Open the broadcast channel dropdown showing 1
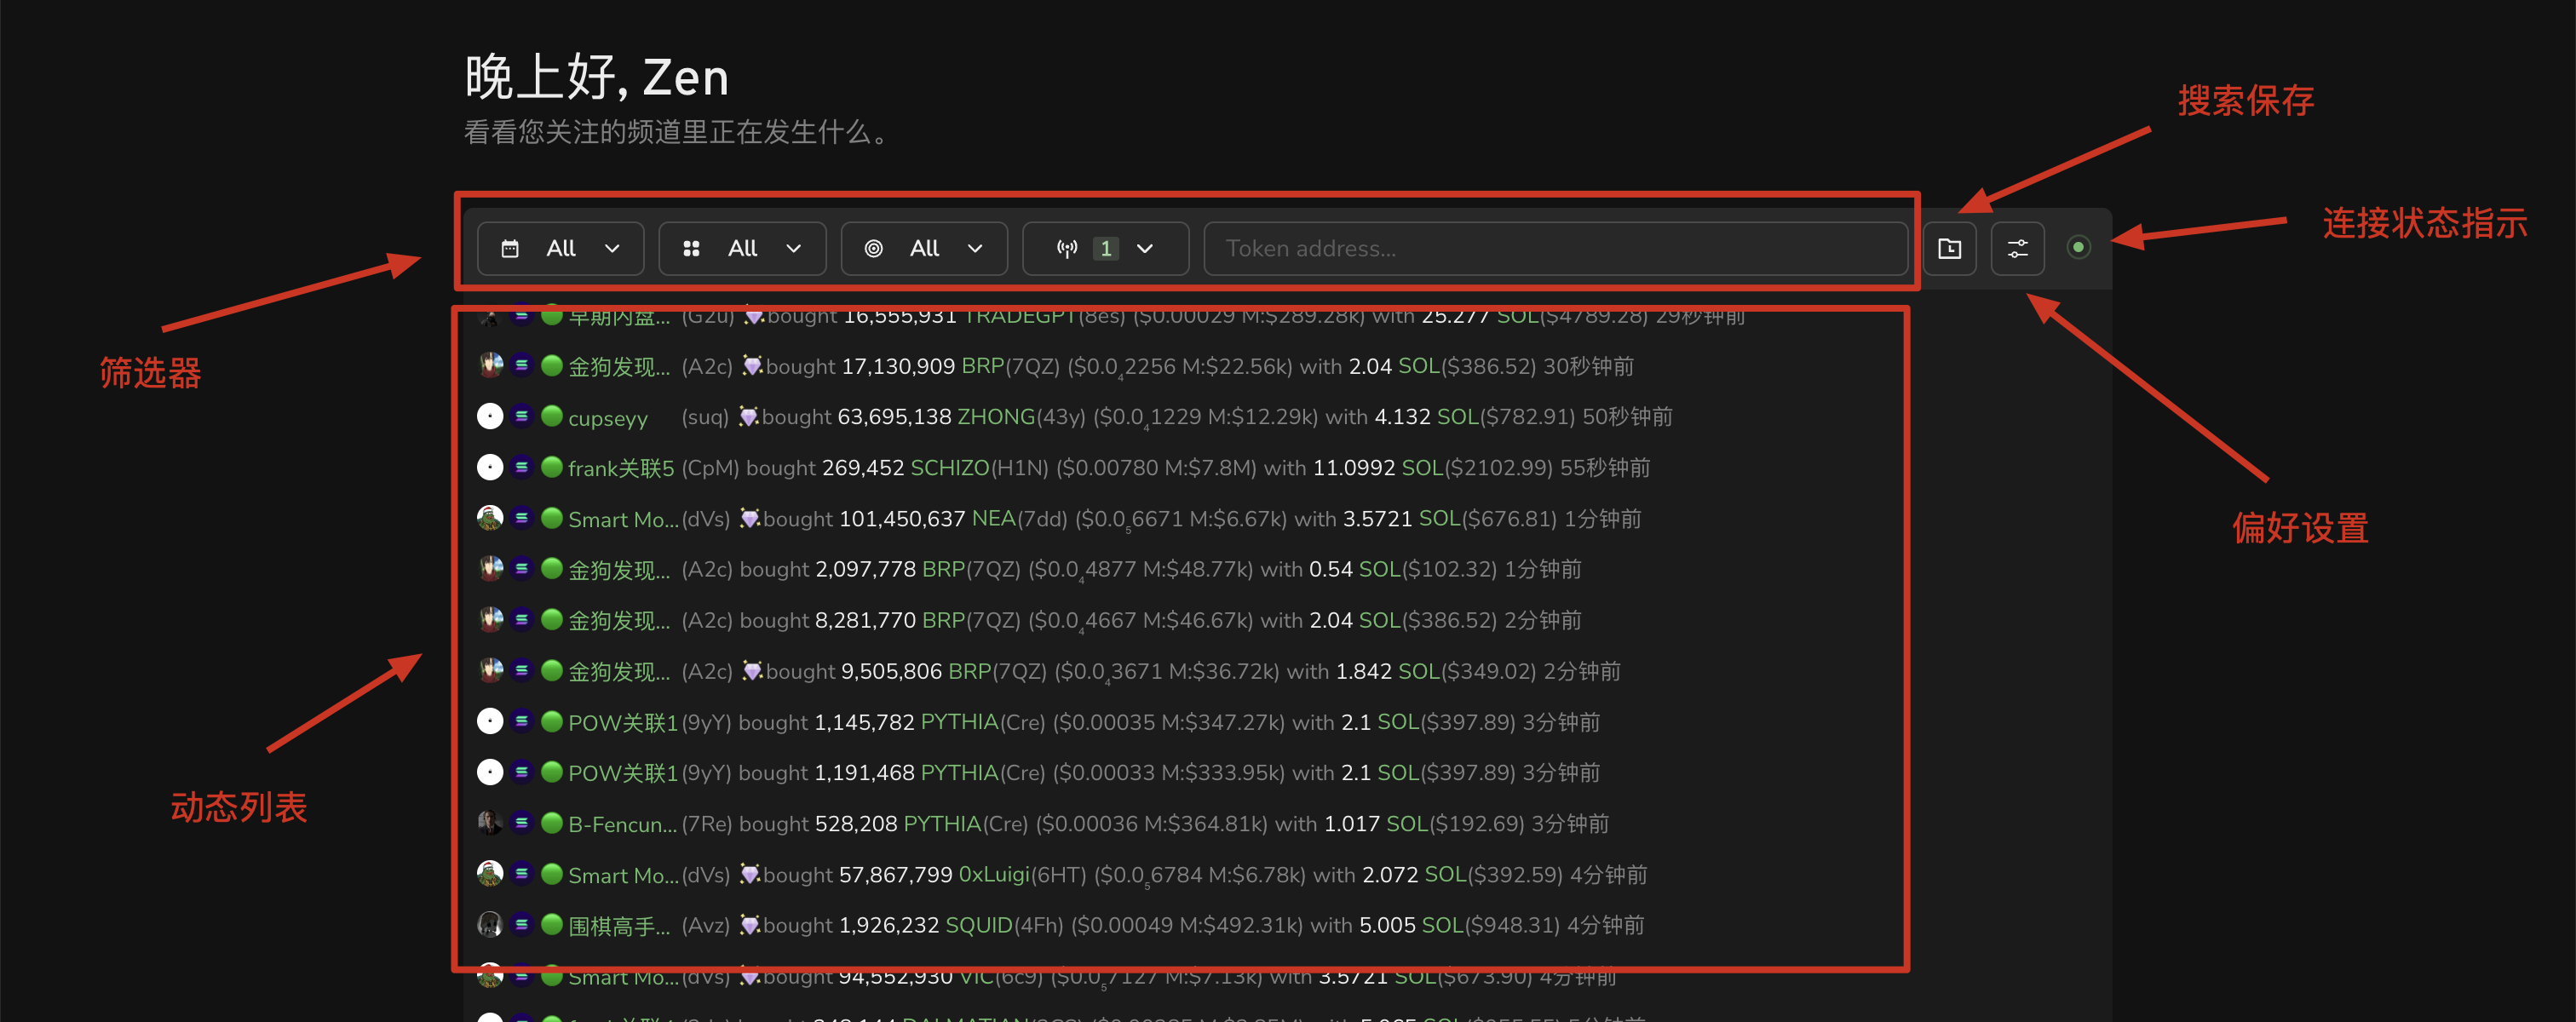Image resolution: width=2576 pixels, height=1022 pixels. click(1105, 248)
